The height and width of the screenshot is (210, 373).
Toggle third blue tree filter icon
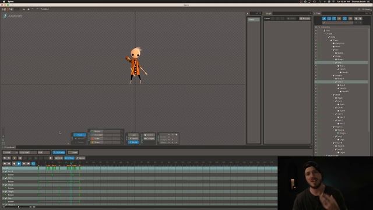334,18
